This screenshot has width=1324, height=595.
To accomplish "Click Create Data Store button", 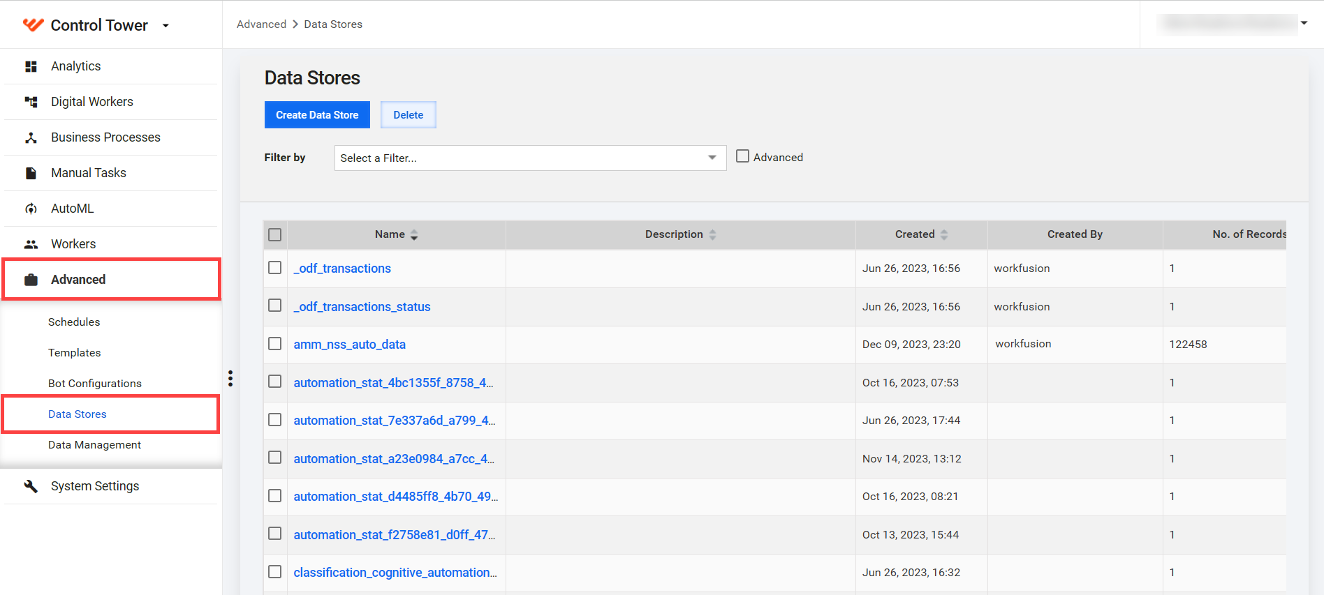I will (x=317, y=115).
